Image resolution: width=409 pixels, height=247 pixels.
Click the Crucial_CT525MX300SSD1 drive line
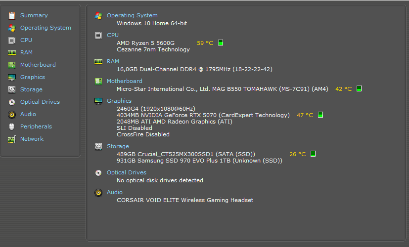click(186, 154)
